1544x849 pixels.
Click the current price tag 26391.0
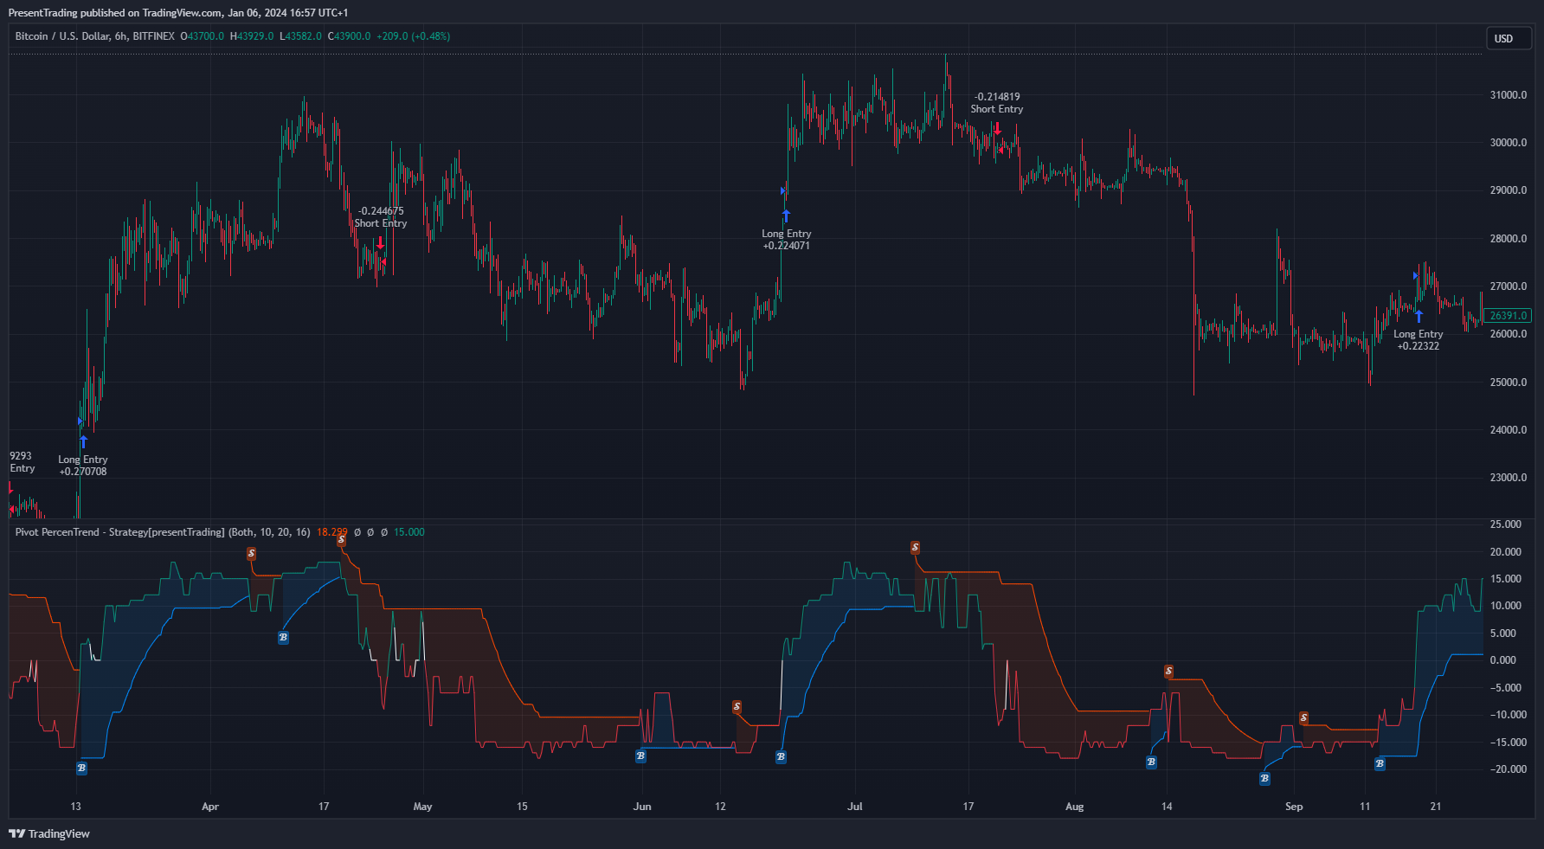[1509, 316]
